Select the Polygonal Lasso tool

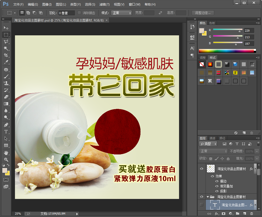[x=6, y=42]
